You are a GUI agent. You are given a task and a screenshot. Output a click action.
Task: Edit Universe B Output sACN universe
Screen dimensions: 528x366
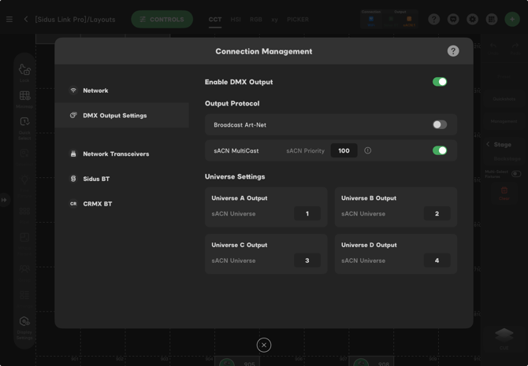pos(437,213)
